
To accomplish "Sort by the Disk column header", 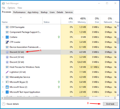I will [x=93, y=20].
